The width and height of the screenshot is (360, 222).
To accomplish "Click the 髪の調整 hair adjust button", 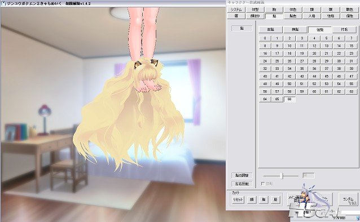I will pos(242,175).
